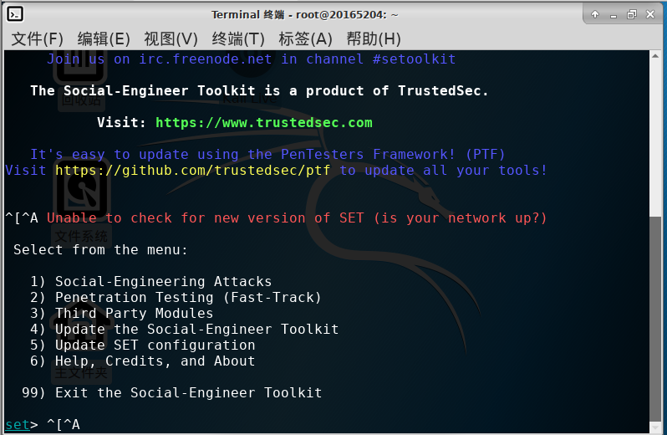667x435 pixels.
Task: Click the set> prompt line
Action: [43, 424]
